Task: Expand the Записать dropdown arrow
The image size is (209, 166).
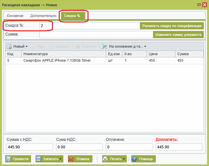Action: (60, 159)
